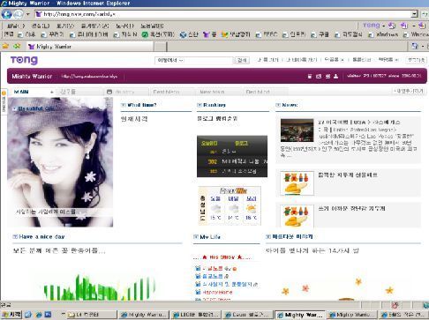This screenshot has height=320, width=429.
Task: Open the recent pages dropdown beside Forward
Action: click(x=28, y=14)
